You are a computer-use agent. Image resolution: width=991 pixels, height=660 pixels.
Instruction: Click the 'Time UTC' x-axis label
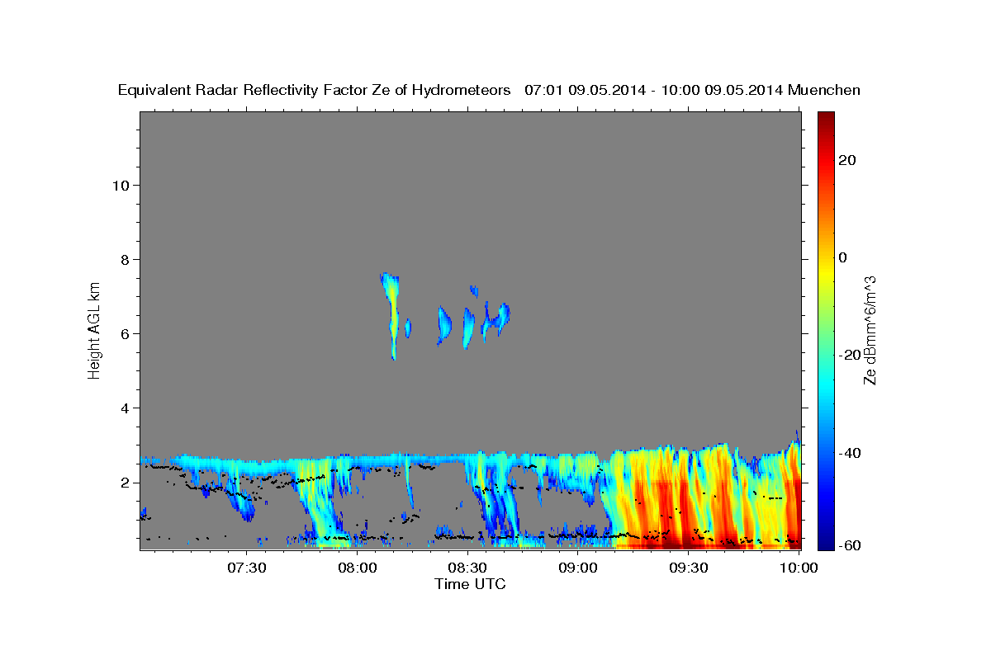[x=470, y=584]
